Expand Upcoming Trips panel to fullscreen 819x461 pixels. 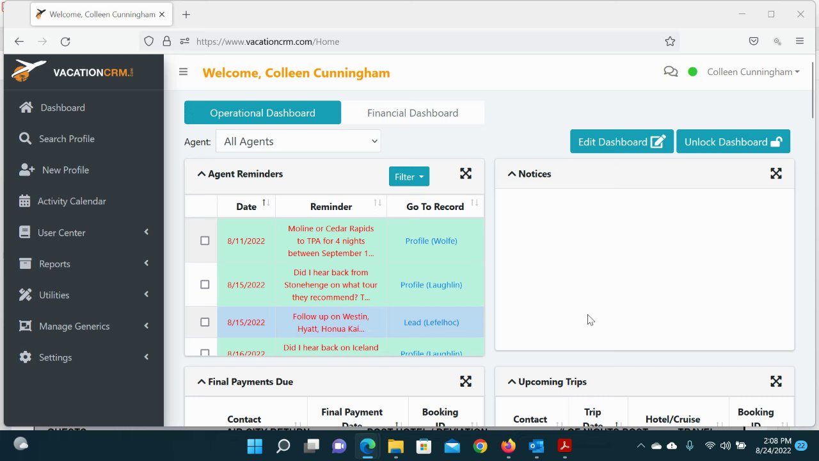pyautogui.click(x=776, y=382)
